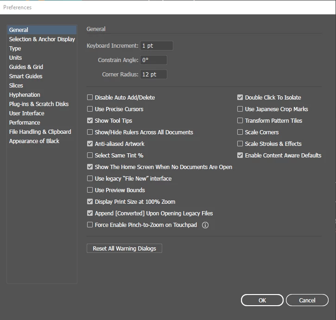Screen dimensions: 336x320
Task: Click the Corner Radius input field
Action: point(154,74)
